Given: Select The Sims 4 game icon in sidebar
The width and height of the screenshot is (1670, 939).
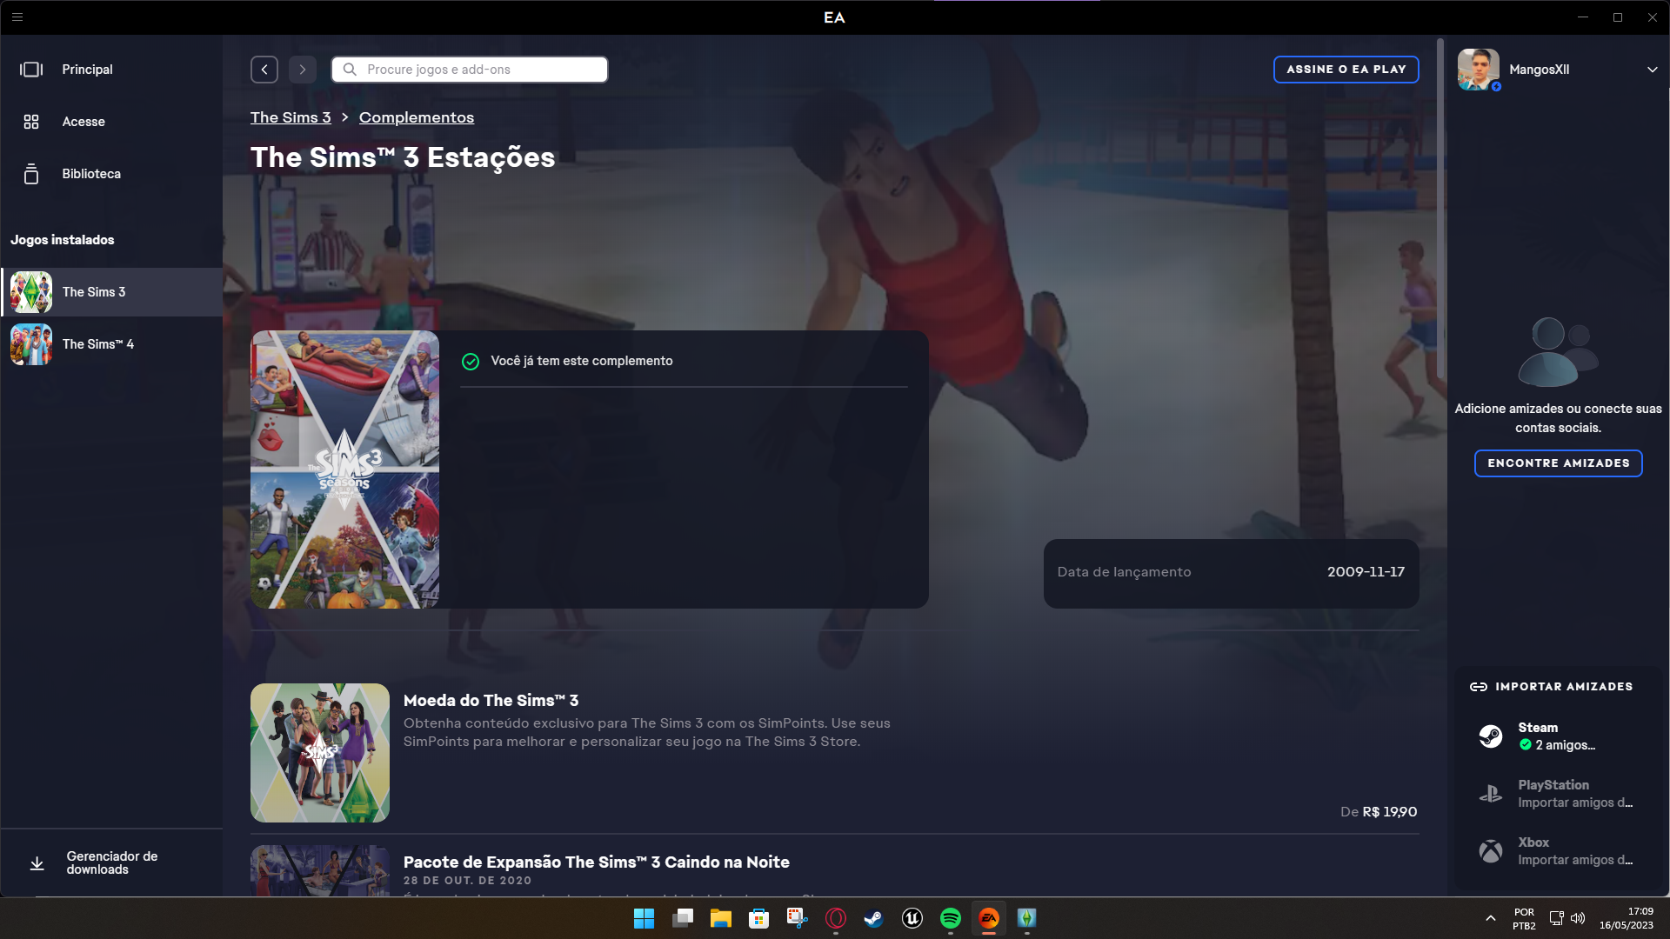Looking at the screenshot, I should pos(31,344).
